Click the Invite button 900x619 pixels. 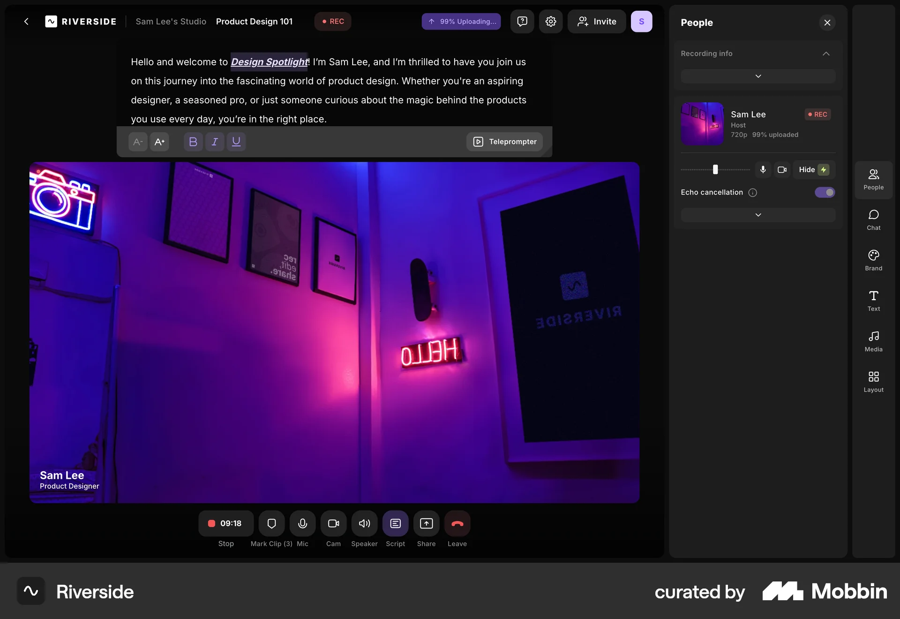pos(596,22)
